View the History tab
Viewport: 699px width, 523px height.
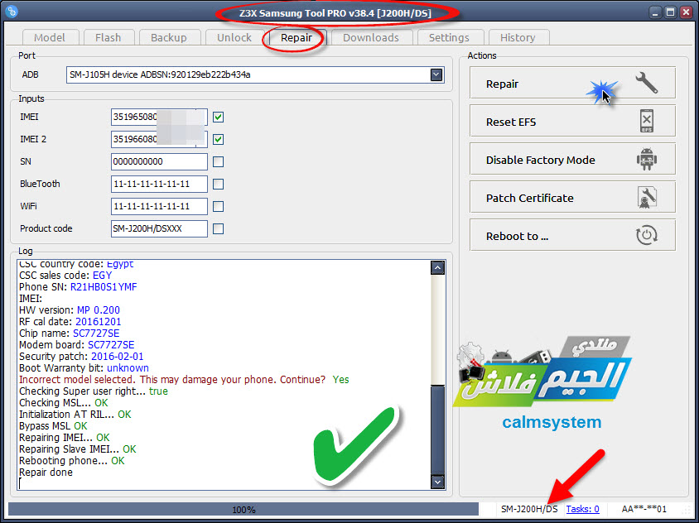coord(518,38)
